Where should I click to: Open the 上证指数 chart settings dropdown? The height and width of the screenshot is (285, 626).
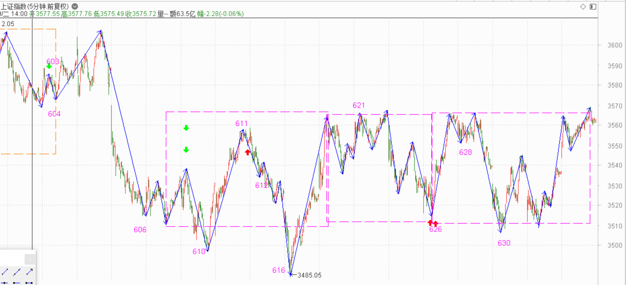click(x=75, y=6)
